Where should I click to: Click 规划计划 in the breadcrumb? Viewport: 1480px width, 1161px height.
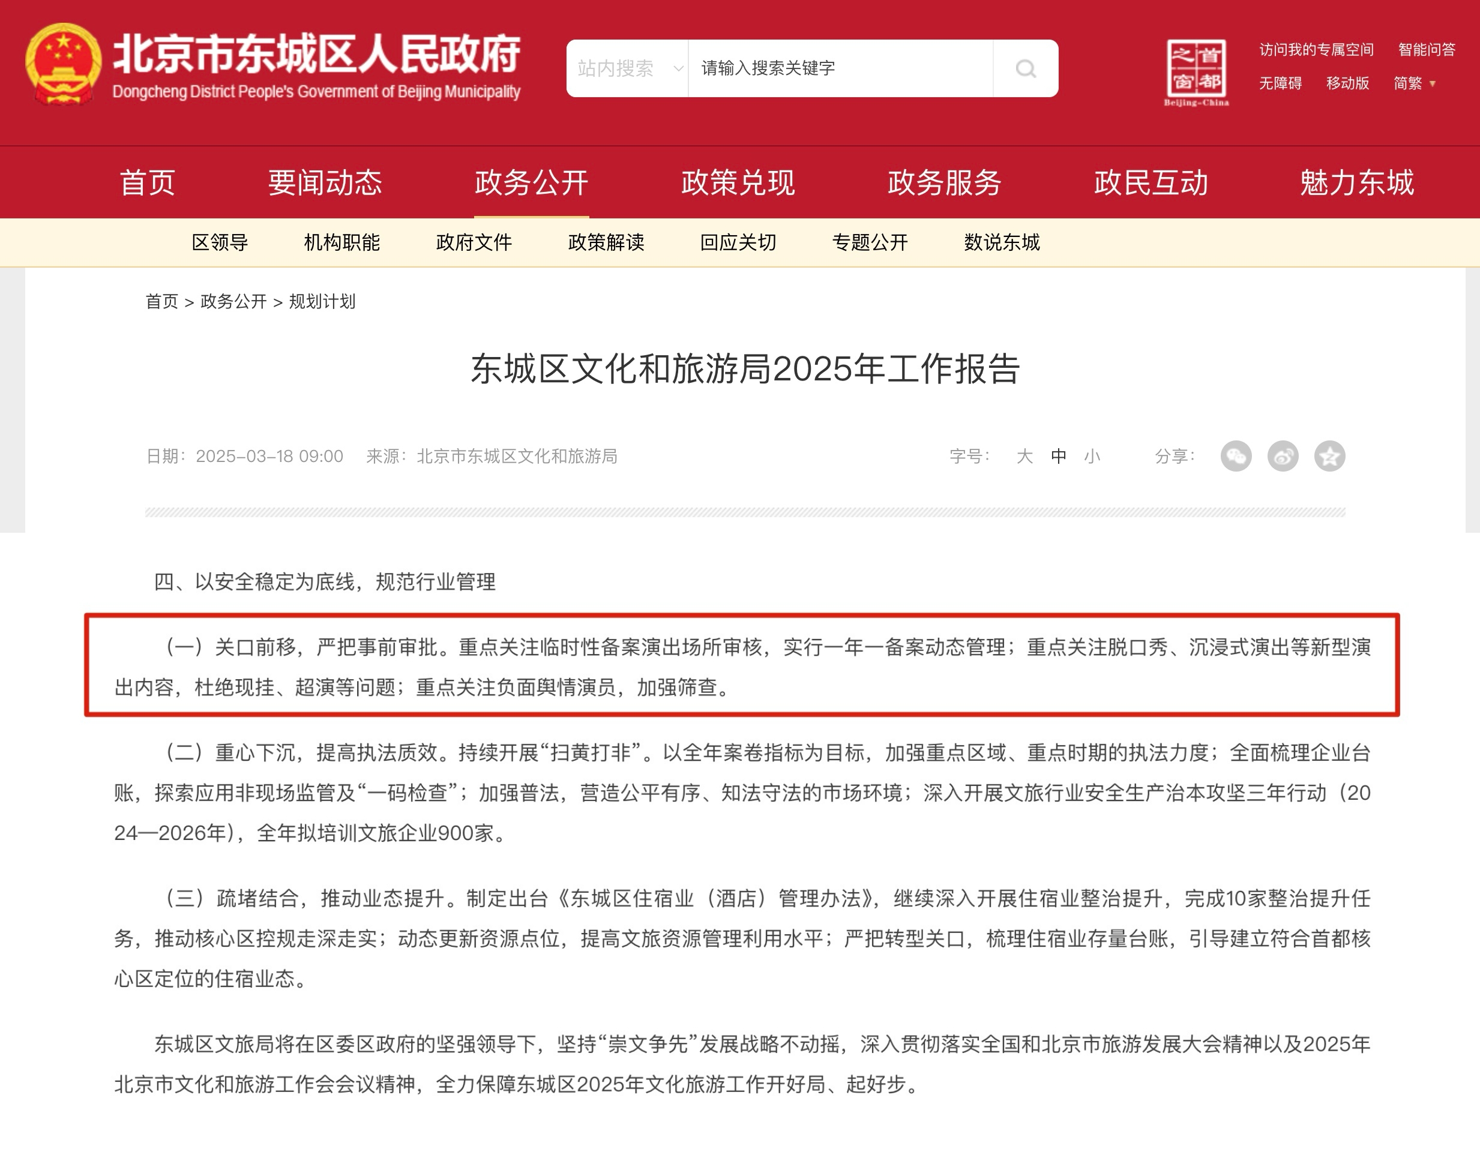[x=322, y=302]
